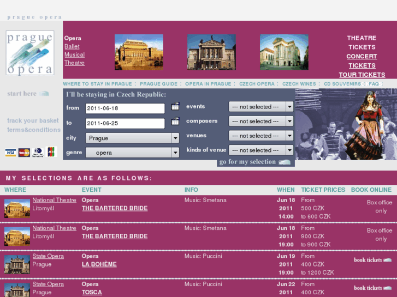Click venue thumbnail in Bartered Bride 19:00 row
This screenshot has height=297, width=397.
click(x=17, y=237)
